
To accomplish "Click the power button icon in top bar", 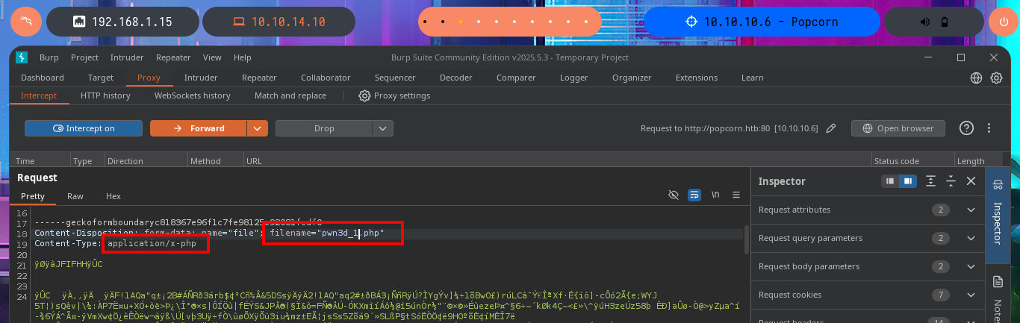I will coord(1004,22).
